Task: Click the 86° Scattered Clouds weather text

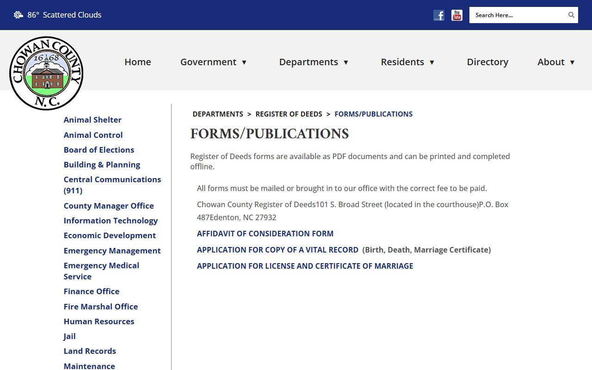Action: point(64,15)
